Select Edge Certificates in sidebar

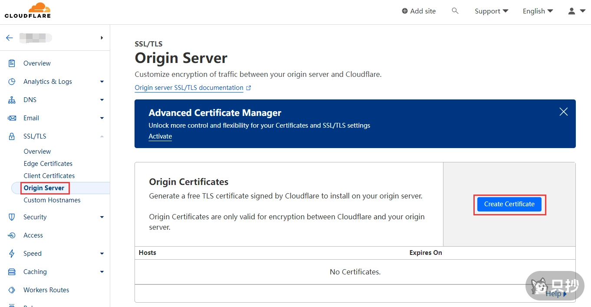(x=48, y=164)
